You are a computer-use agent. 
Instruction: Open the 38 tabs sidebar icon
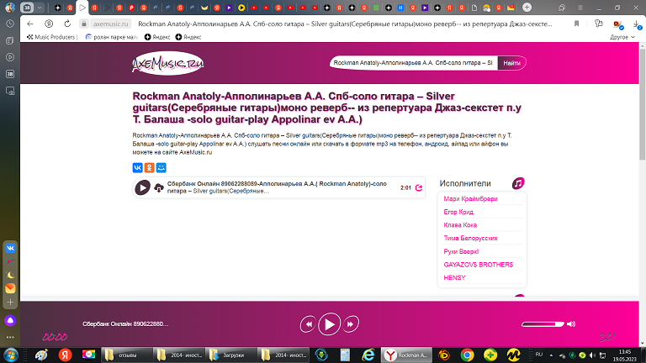(10, 74)
